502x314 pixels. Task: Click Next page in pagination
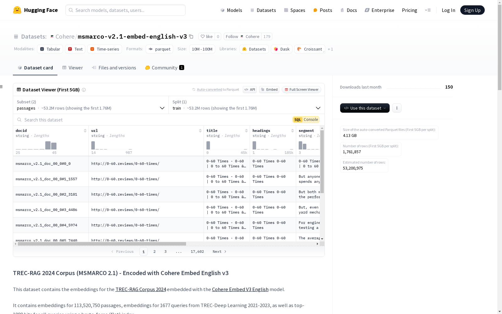point(219,252)
